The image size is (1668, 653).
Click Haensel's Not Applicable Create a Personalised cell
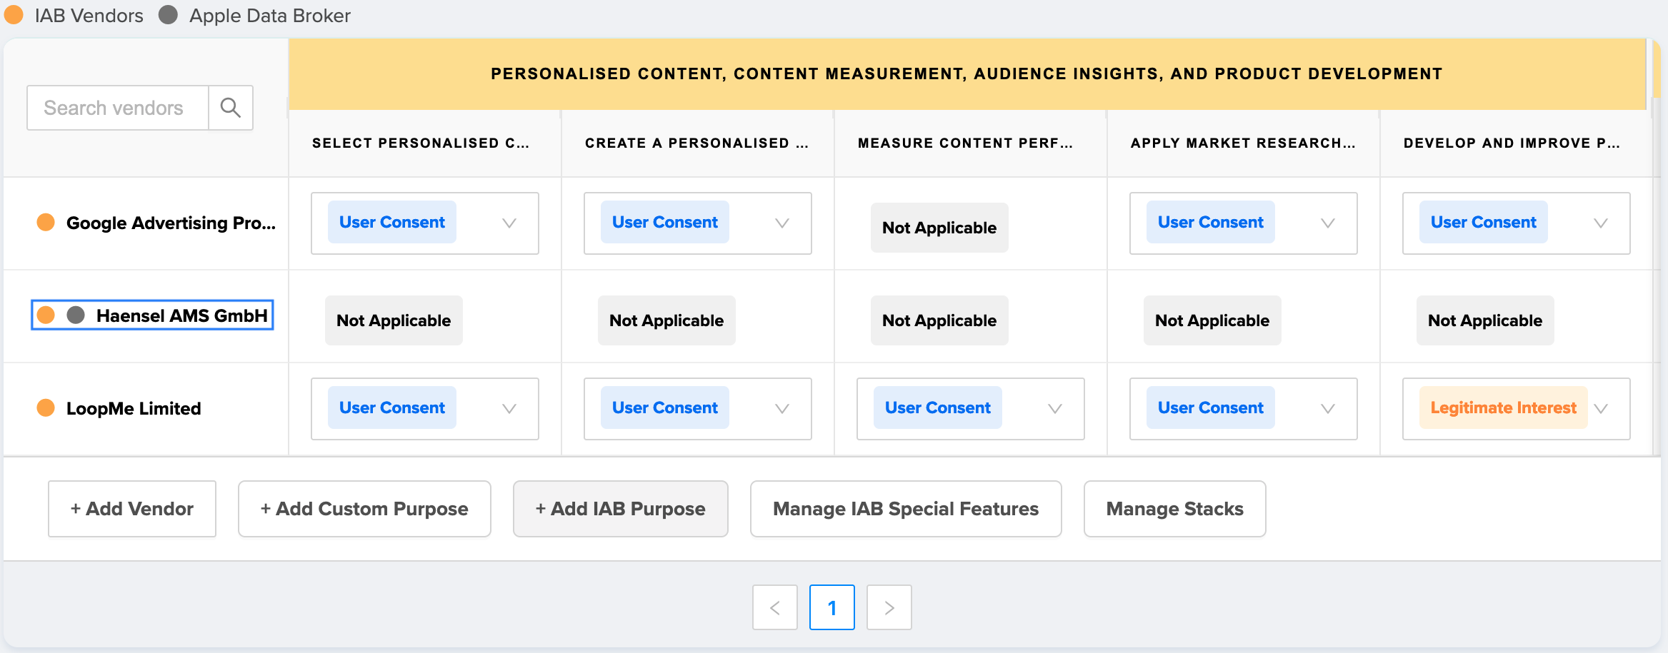click(x=666, y=320)
